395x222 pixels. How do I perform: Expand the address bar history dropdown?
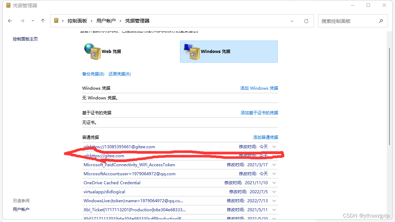pos(292,21)
